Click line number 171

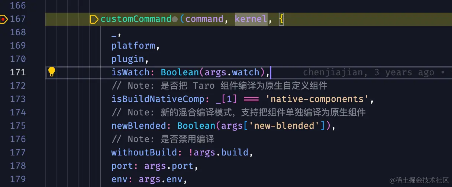point(18,72)
